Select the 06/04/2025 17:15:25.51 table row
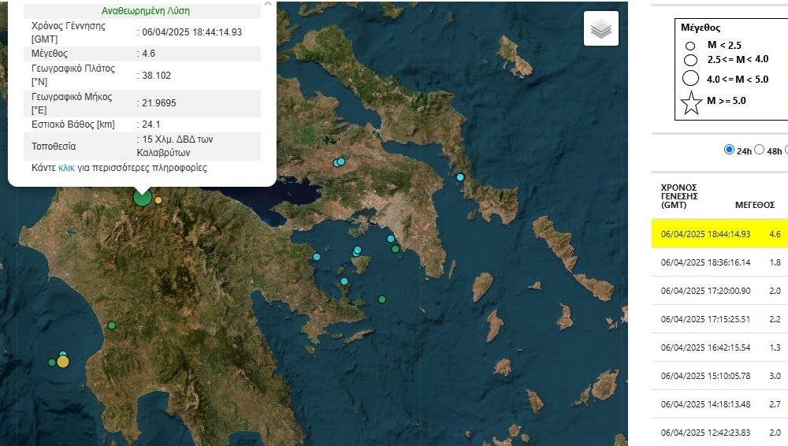The height and width of the screenshot is (446, 788). point(719,319)
